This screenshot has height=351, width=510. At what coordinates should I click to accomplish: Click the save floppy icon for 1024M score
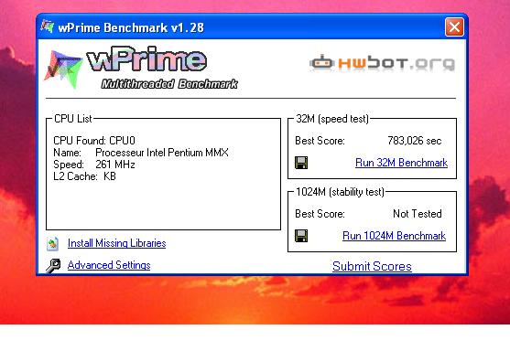click(x=301, y=236)
